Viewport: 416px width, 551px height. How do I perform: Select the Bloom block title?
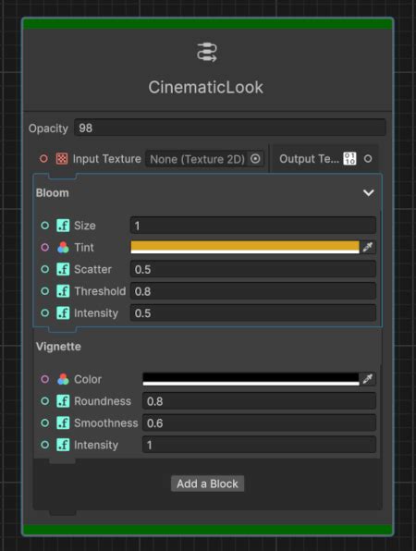pos(53,193)
